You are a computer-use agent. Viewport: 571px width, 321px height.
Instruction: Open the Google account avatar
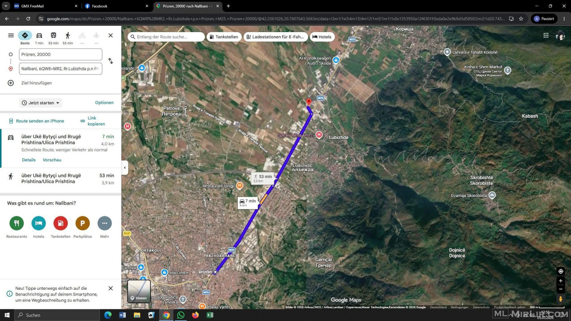(560, 36)
